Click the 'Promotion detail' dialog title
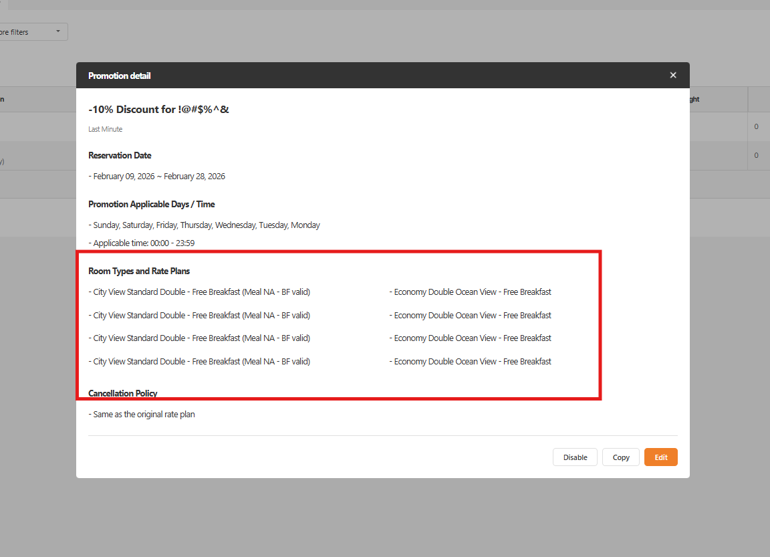The image size is (770, 557). coord(120,76)
